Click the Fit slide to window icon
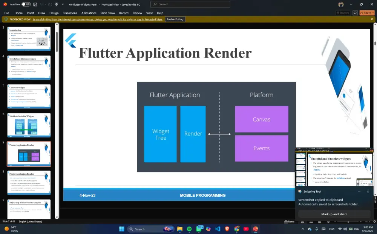The height and width of the screenshot is (234, 377). 374,222
